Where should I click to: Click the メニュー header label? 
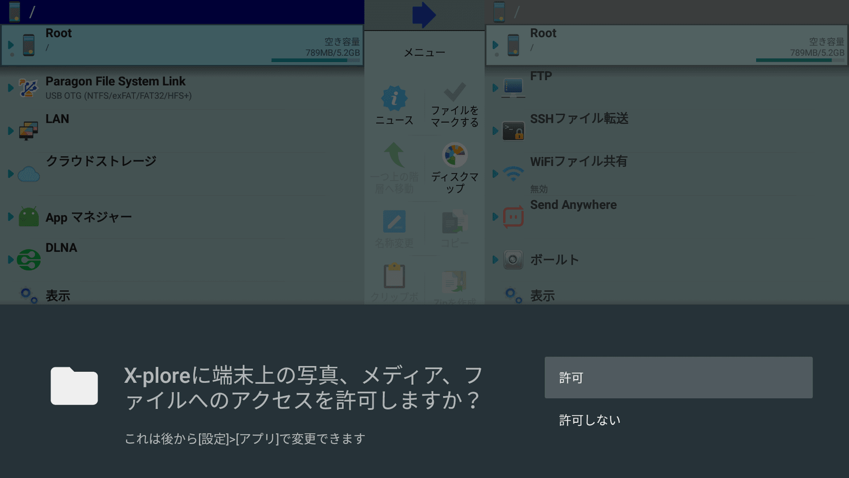(424, 53)
